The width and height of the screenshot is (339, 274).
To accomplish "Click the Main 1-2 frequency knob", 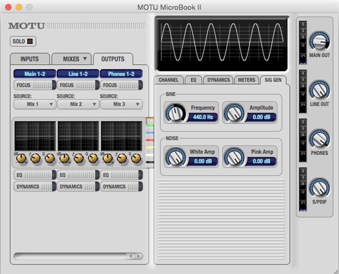I will pos(35,159).
